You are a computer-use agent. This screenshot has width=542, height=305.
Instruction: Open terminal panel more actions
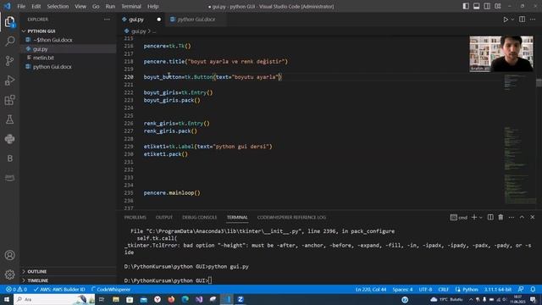512,217
